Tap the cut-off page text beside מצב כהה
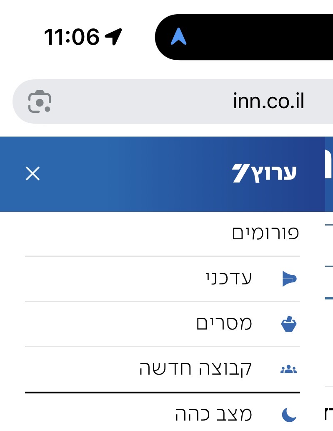 328,413
